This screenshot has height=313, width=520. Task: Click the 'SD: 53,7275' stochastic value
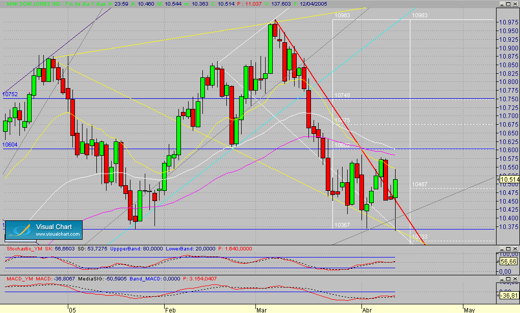92,249
